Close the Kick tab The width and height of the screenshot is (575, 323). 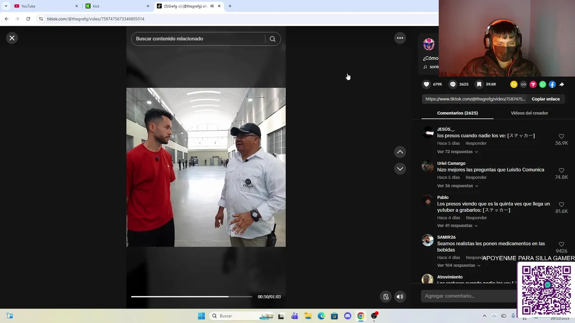pyautogui.click(x=148, y=6)
